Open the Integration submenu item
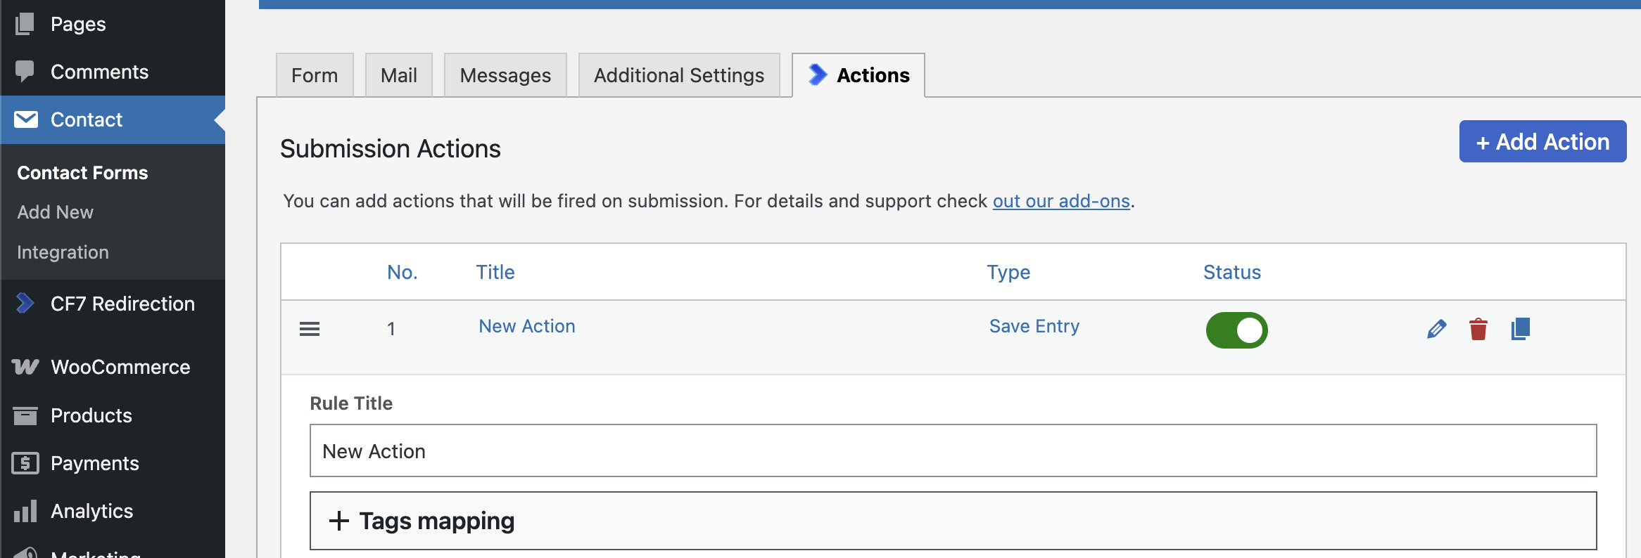The height and width of the screenshot is (558, 1641). click(63, 252)
